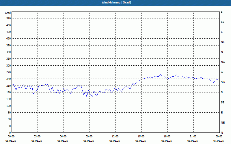This screenshot has height=144, width=231.
Task: Click the 12:00 time axis label
Action: pos(115,137)
